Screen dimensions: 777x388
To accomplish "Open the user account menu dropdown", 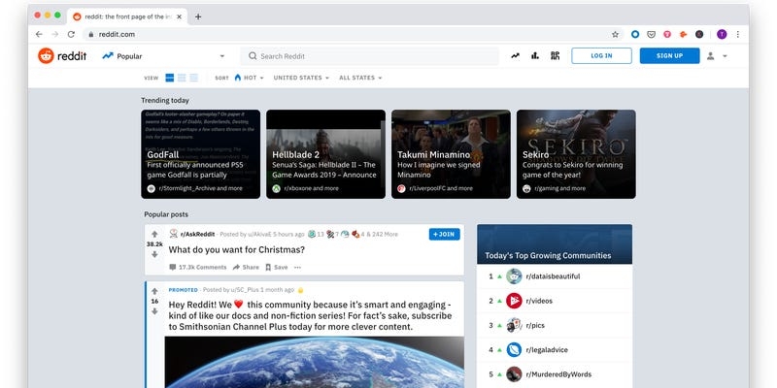I will coord(717,56).
